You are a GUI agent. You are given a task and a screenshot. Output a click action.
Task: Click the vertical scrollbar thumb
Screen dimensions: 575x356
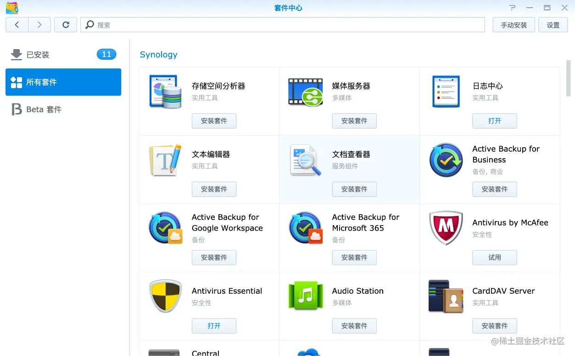tap(569, 78)
